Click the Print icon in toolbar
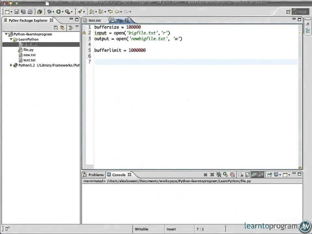Screen dimensions: 312x234 pyautogui.click(x=30, y=12)
